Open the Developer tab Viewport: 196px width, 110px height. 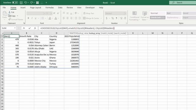point(90,7)
